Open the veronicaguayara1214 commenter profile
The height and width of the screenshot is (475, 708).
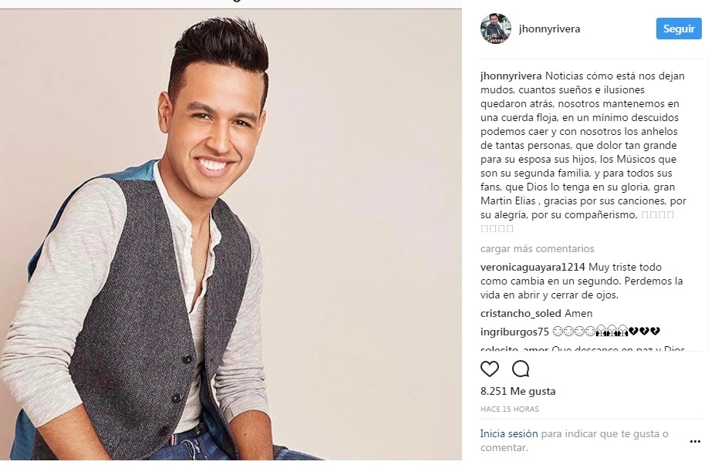pyautogui.click(x=533, y=268)
